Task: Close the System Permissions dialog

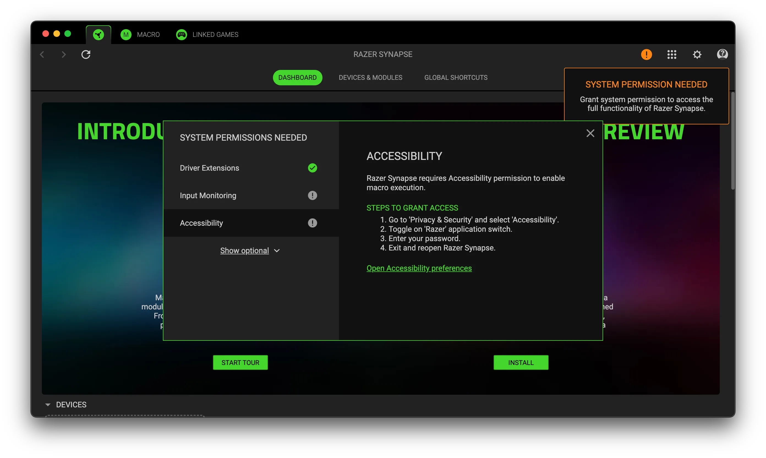Action: pyautogui.click(x=590, y=133)
